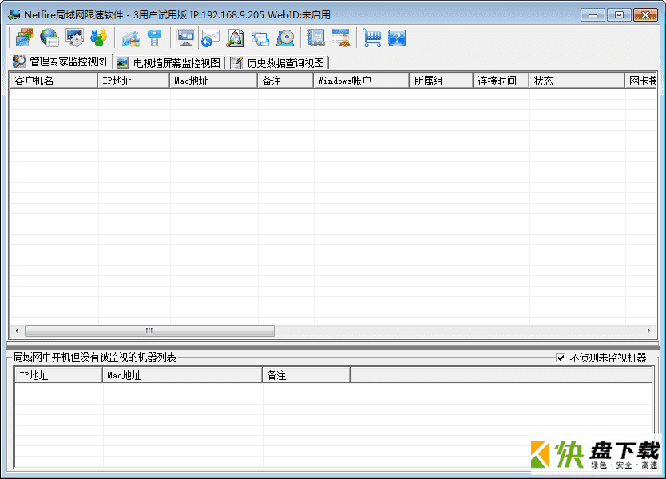Click the folder with database icon
This screenshot has width=666, height=479.
click(130, 38)
